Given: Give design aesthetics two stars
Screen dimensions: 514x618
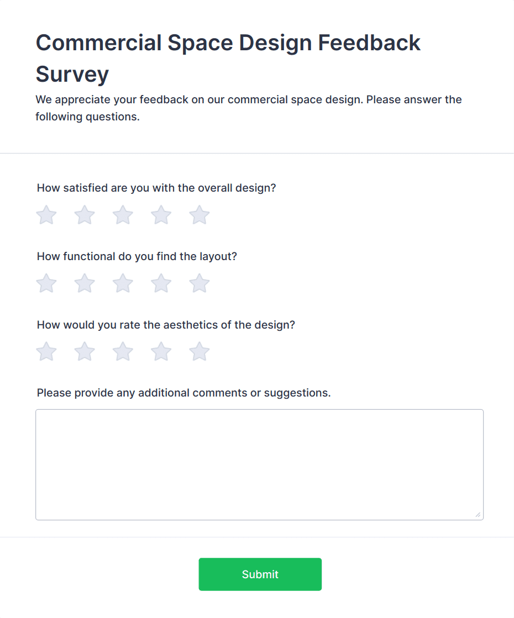Looking at the screenshot, I should pos(85,352).
